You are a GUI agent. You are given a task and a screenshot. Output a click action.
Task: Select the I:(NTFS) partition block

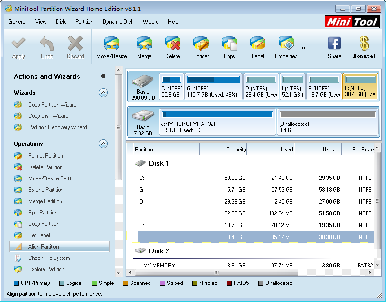coord(292,87)
